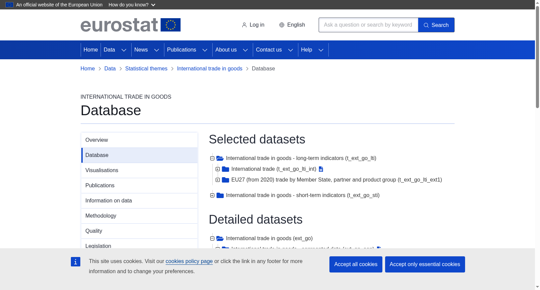Select Data in the navigation bar

pos(109,50)
